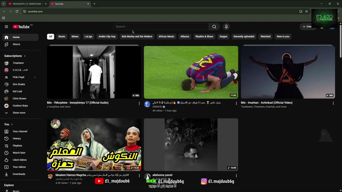This screenshot has height=192, width=342.
Task: Filter the feed by LaLiga chip
Action: tap(88, 37)
